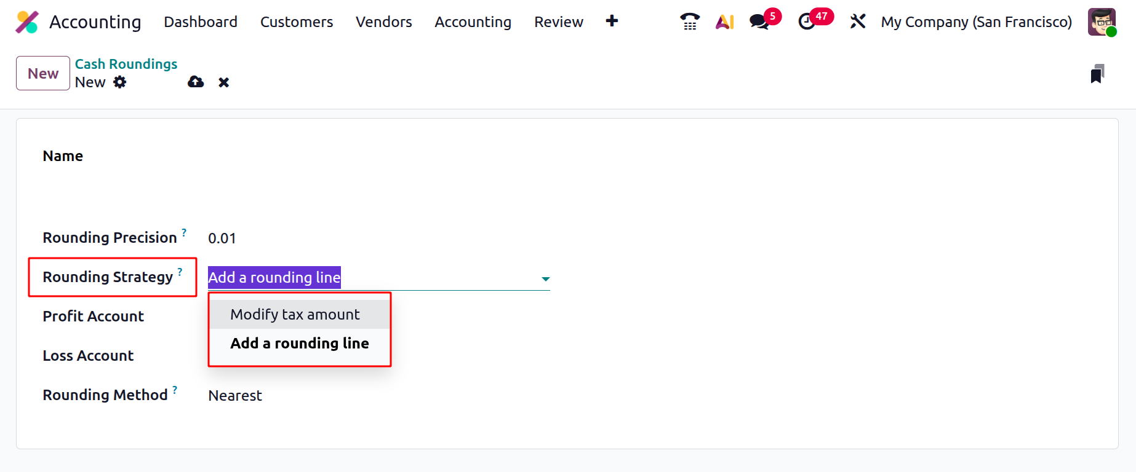This screenshot has height=472, width=1136.
Task: Open the user avatar menu
Action: click(x=1102, y=22)
